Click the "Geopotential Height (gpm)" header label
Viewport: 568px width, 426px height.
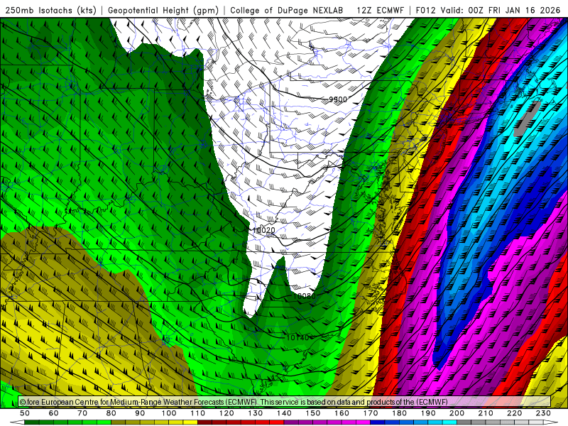pyautogui.click(x=163, y=10)
